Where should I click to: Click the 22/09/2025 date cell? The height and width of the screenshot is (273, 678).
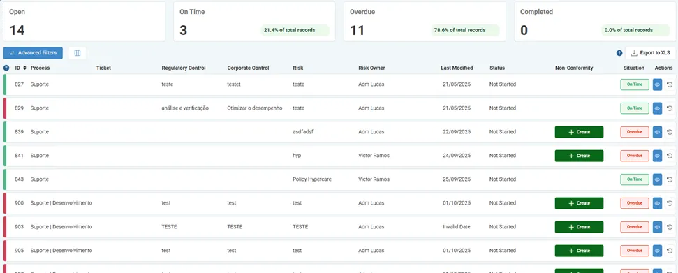(x=457, y=132)
